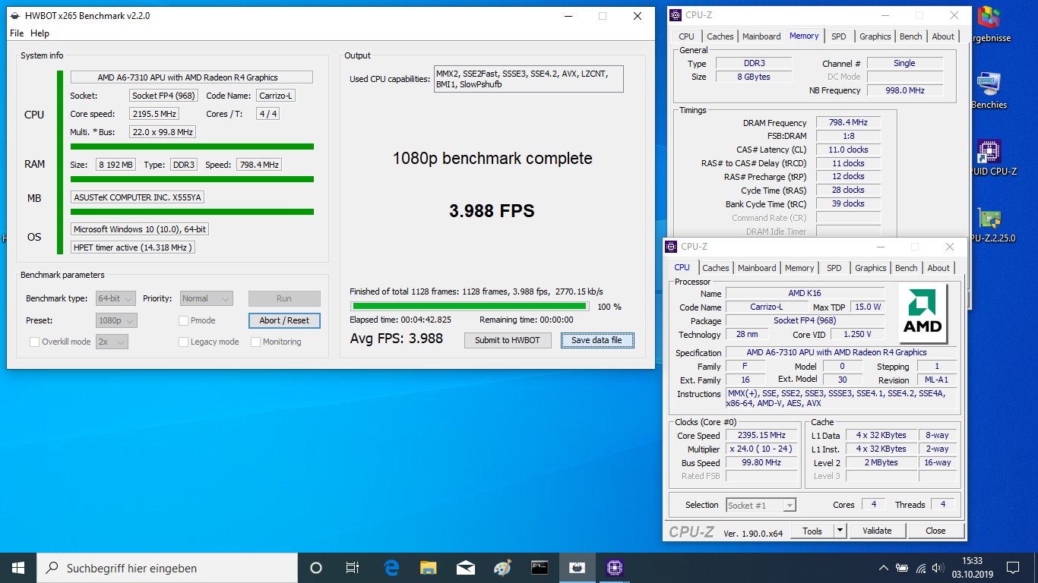The width and height of the screenshot is (1038, 583).
Task: Click the disabled Run button
Action: tap(284, 298)
